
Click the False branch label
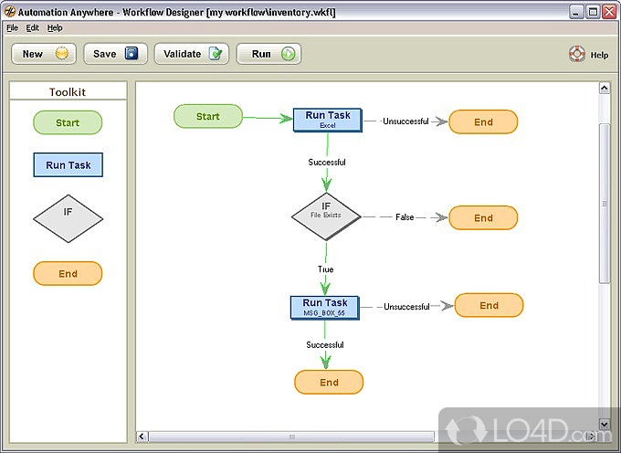pyautogui.click(x=405, y=217)
